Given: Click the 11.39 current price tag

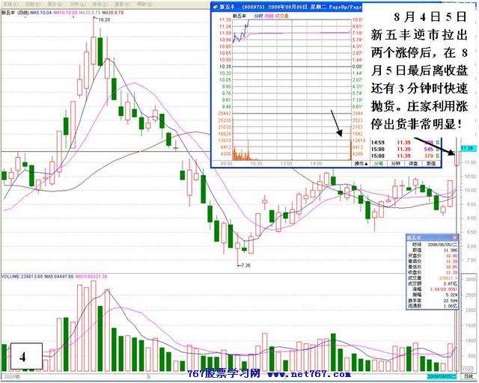Looking at the screenshot, I should 469,148.
